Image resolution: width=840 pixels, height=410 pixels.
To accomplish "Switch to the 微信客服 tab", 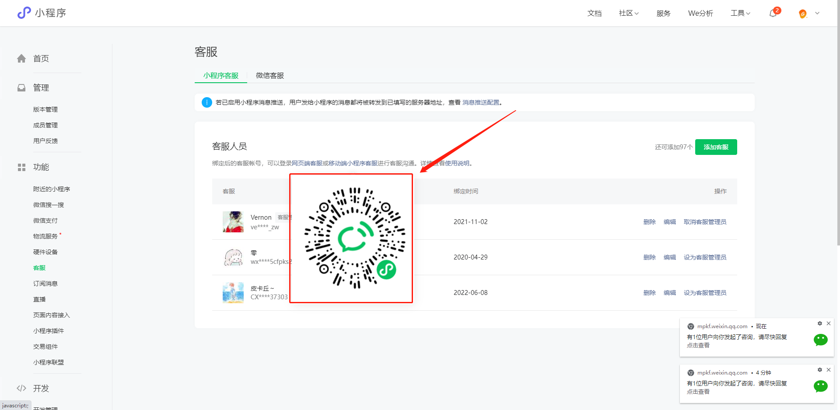I will click(x=270, y=75).
